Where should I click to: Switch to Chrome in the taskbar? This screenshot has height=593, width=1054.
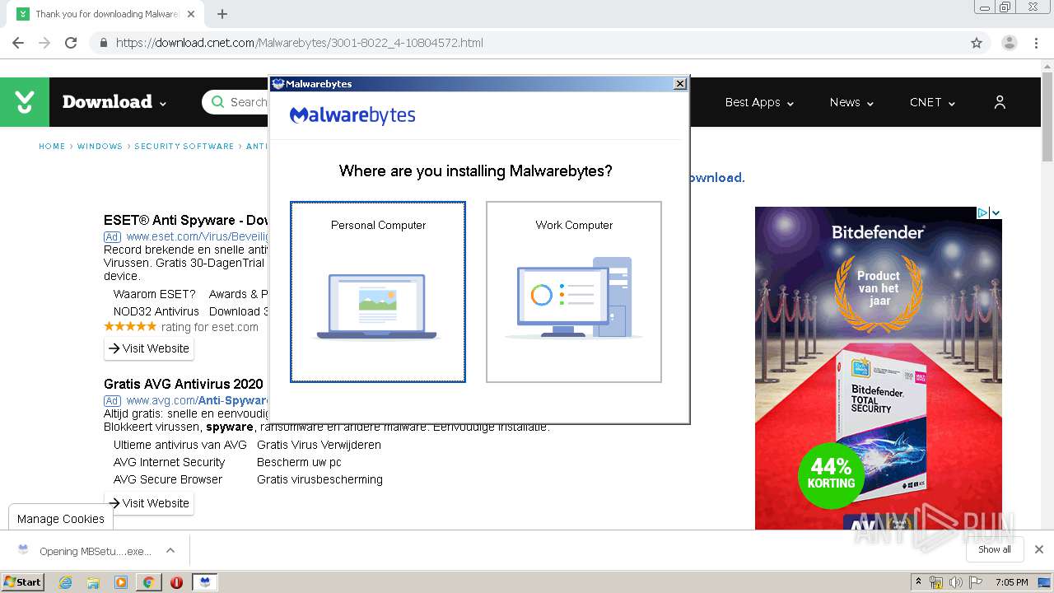click(148, 582)
